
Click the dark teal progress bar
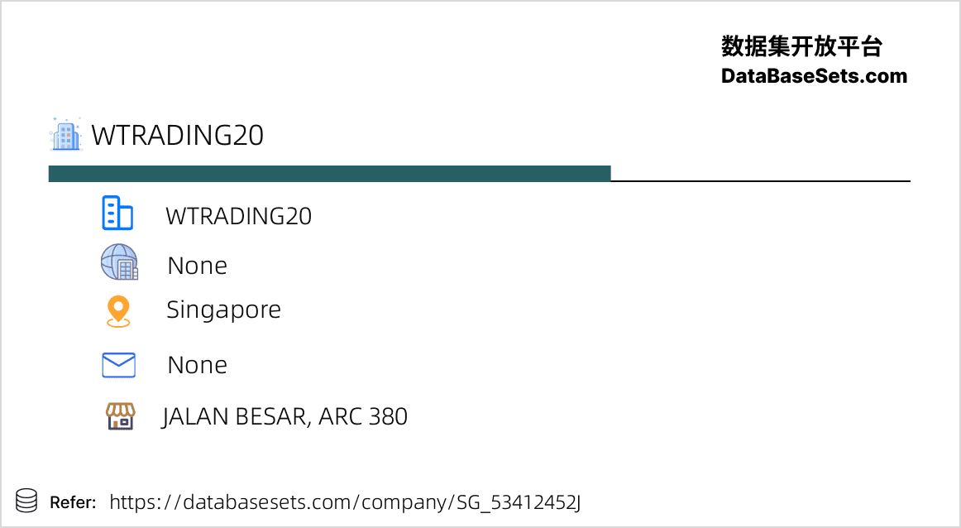coord(330,174)
